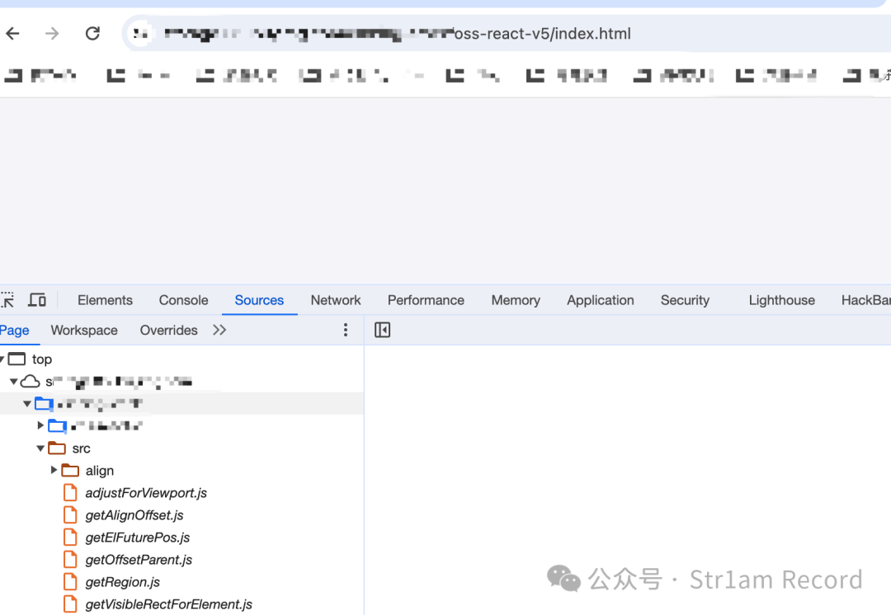Open getElFuturePos.js file
The width and height of the screenshot is (891, 615).
coord(138,538)
